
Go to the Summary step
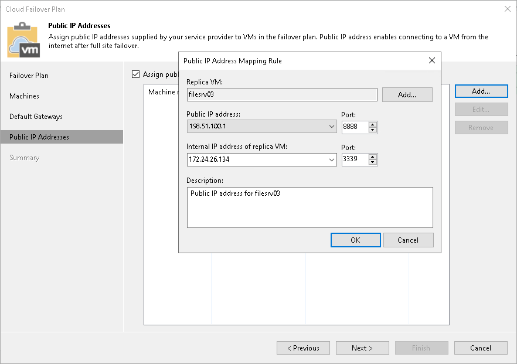[24, 157]
